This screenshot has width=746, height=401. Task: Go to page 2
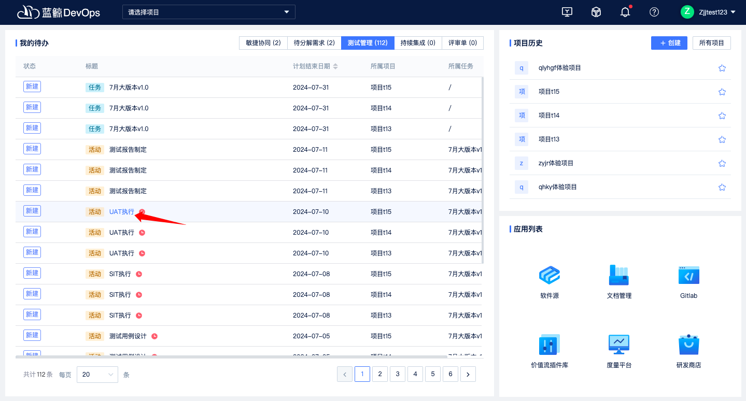click(x=380, y=374)
